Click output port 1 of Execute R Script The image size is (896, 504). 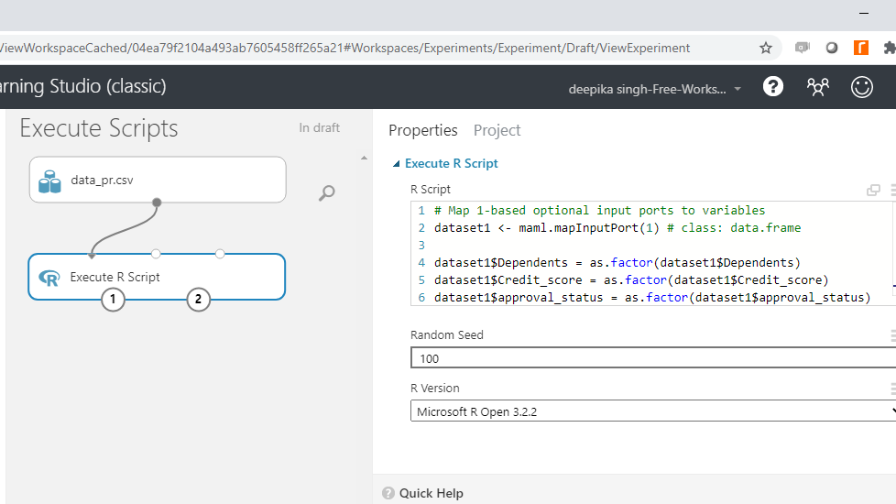[113, 299]
